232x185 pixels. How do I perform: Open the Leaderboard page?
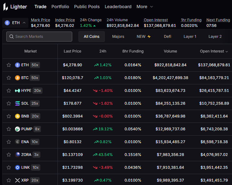[x=118, y=7]
